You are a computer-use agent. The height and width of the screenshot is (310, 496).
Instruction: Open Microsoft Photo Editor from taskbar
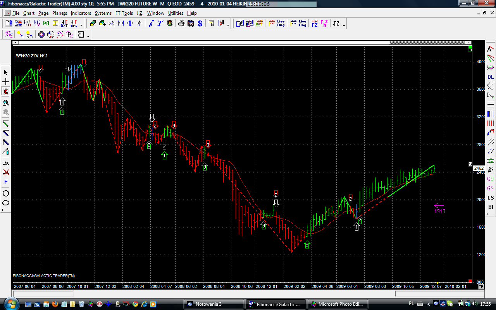pyautogui.click(x=338, y=304)
